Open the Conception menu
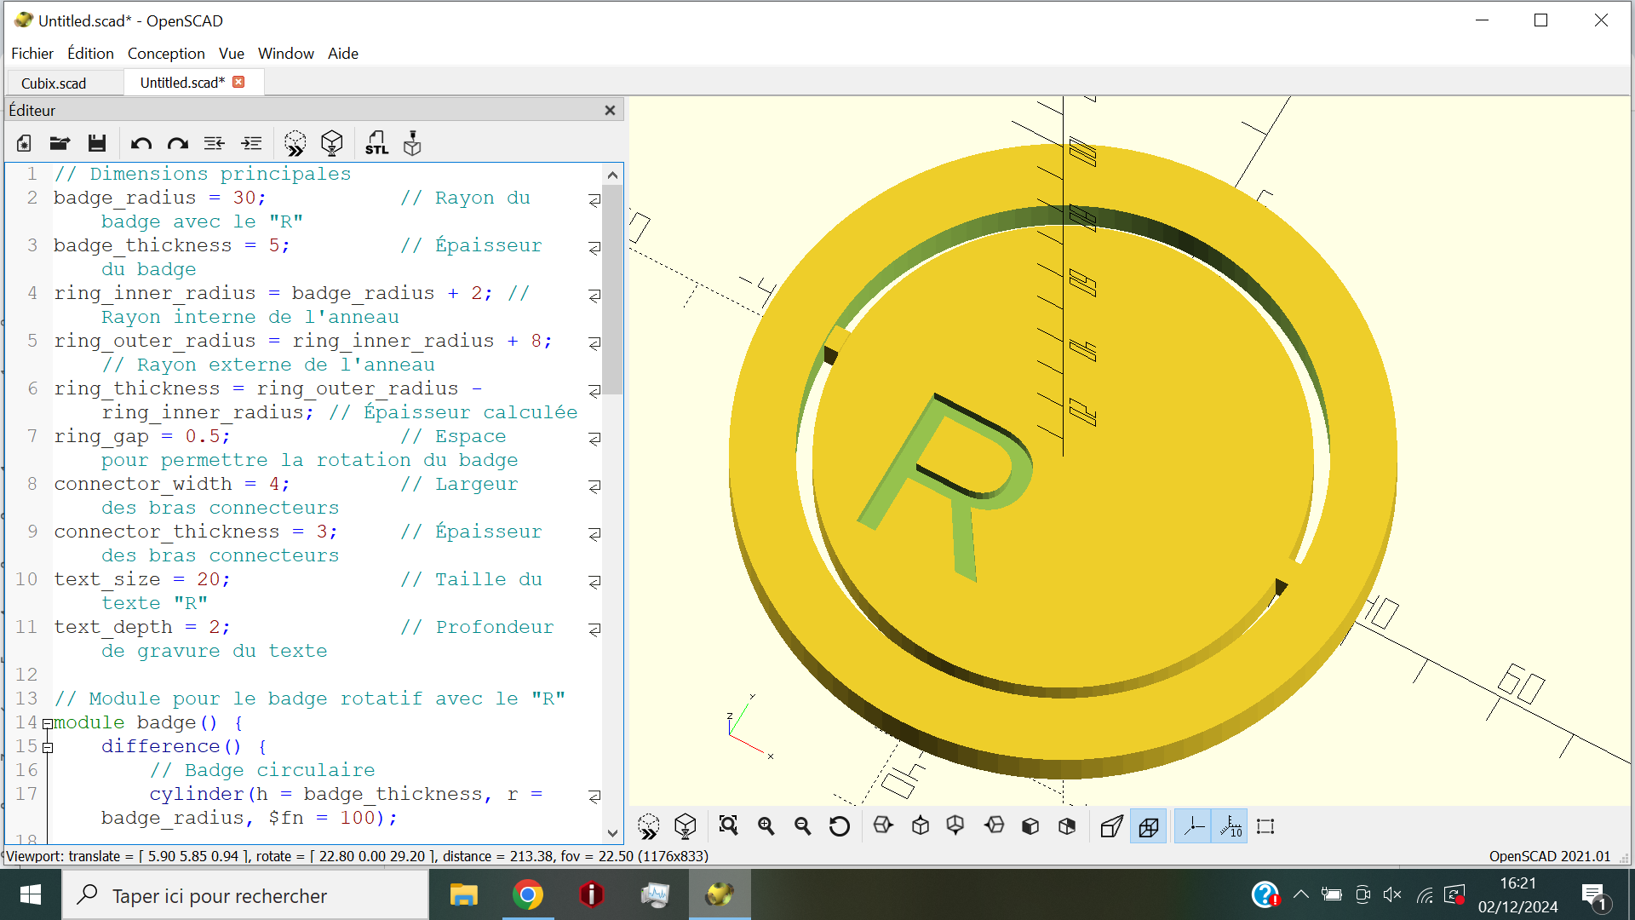 [x=166, y=54]
